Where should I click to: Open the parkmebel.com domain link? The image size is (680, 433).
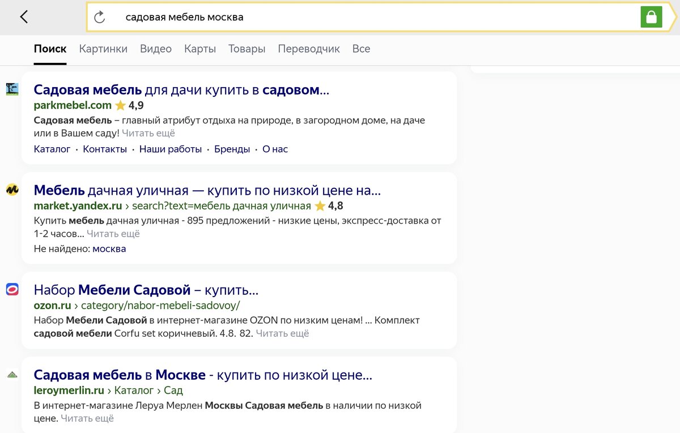pyautogui.click(x=73, y=105)
